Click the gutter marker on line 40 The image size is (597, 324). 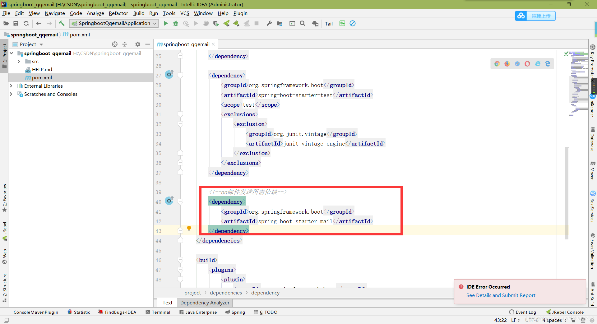[x=169, y=201]
